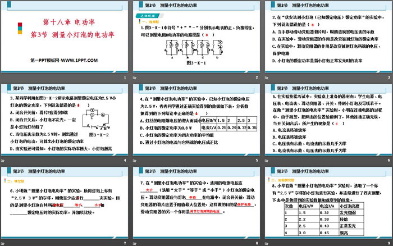Select slide 2 thumbnail with circuit diagrams 图3-K-1
This screenshot has width=393, height=246.
pyautogui.click(x=196, y=37)
